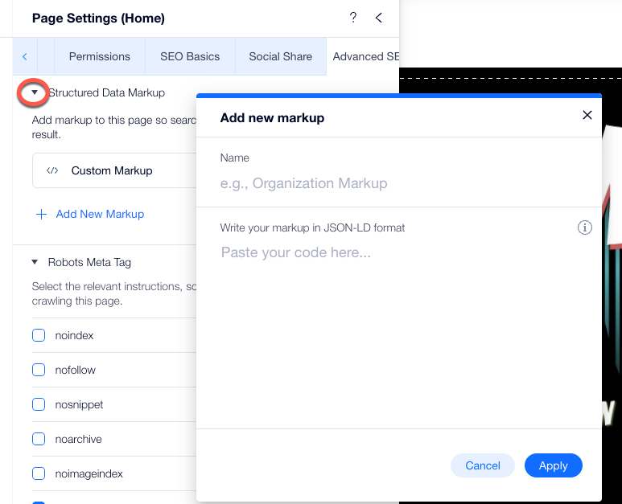
Task: Click Cancel in the markup dialog
Action: 483,465
